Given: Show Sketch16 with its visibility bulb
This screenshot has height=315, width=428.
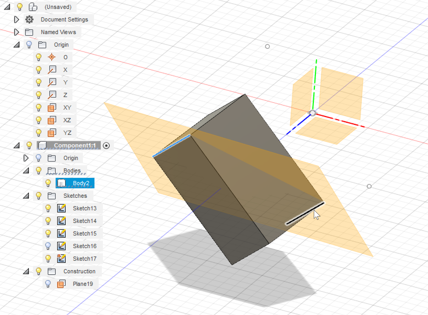Looking at the screenshot, I should [x=48, y=246].
